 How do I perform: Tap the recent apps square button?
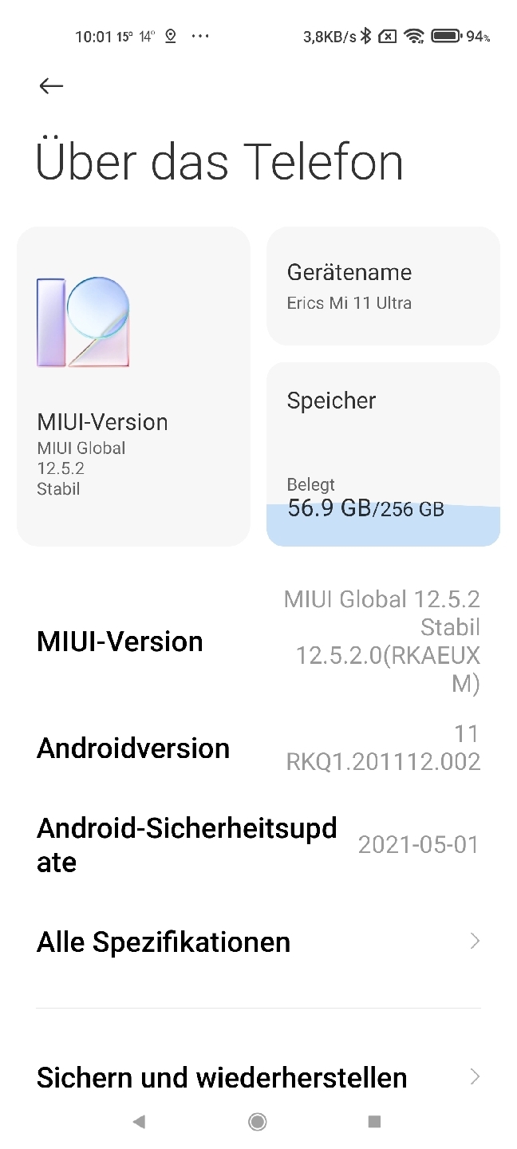(374, 1122)
